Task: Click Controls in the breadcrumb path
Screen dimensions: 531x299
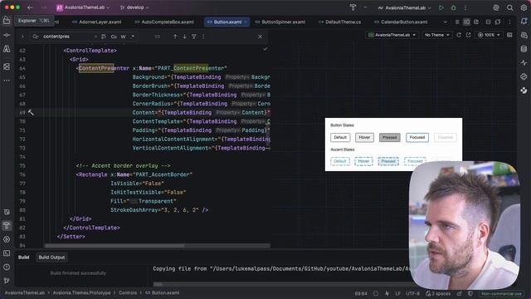Action: point(128,293)
